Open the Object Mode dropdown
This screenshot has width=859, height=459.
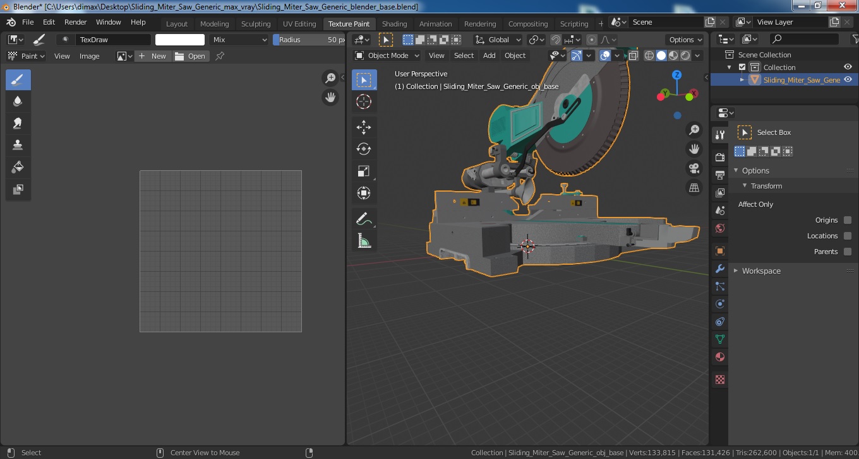387,55
